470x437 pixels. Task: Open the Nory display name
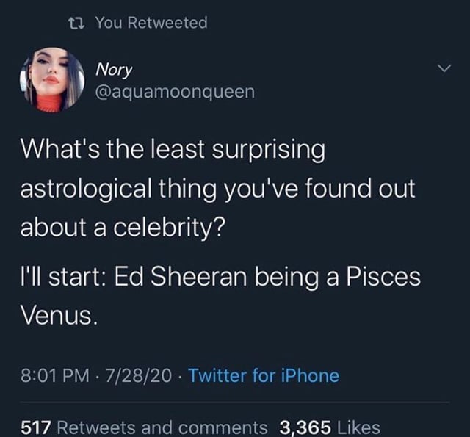[114, 70]
